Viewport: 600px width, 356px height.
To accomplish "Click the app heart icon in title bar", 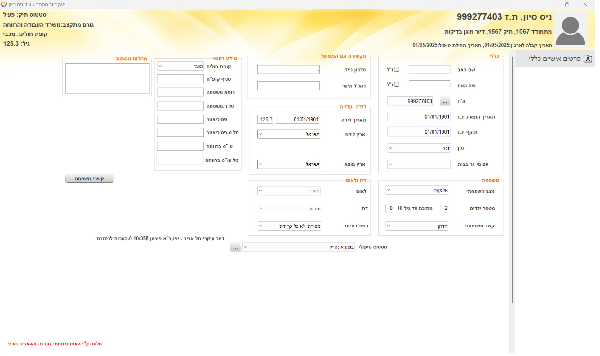I will 4,4.
